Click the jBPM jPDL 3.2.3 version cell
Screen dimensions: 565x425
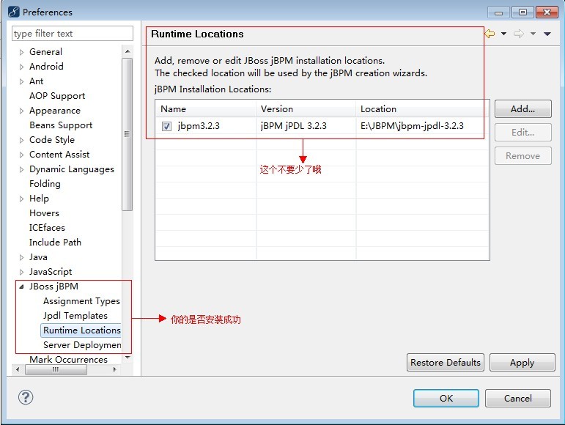294,126
